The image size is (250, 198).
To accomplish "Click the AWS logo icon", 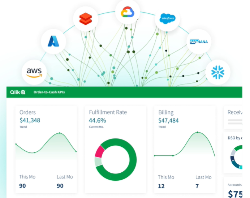I will tap(34, 72).
